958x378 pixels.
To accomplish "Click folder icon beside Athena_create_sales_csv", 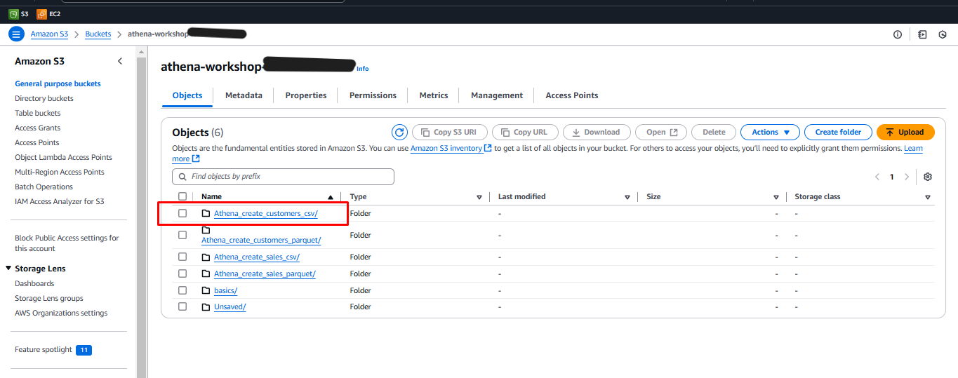I will pyautogui.click(x=206, y=257).
